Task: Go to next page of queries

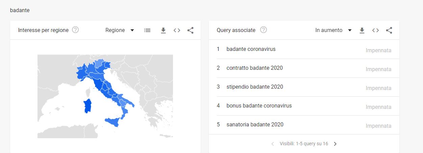Action: 335,144
